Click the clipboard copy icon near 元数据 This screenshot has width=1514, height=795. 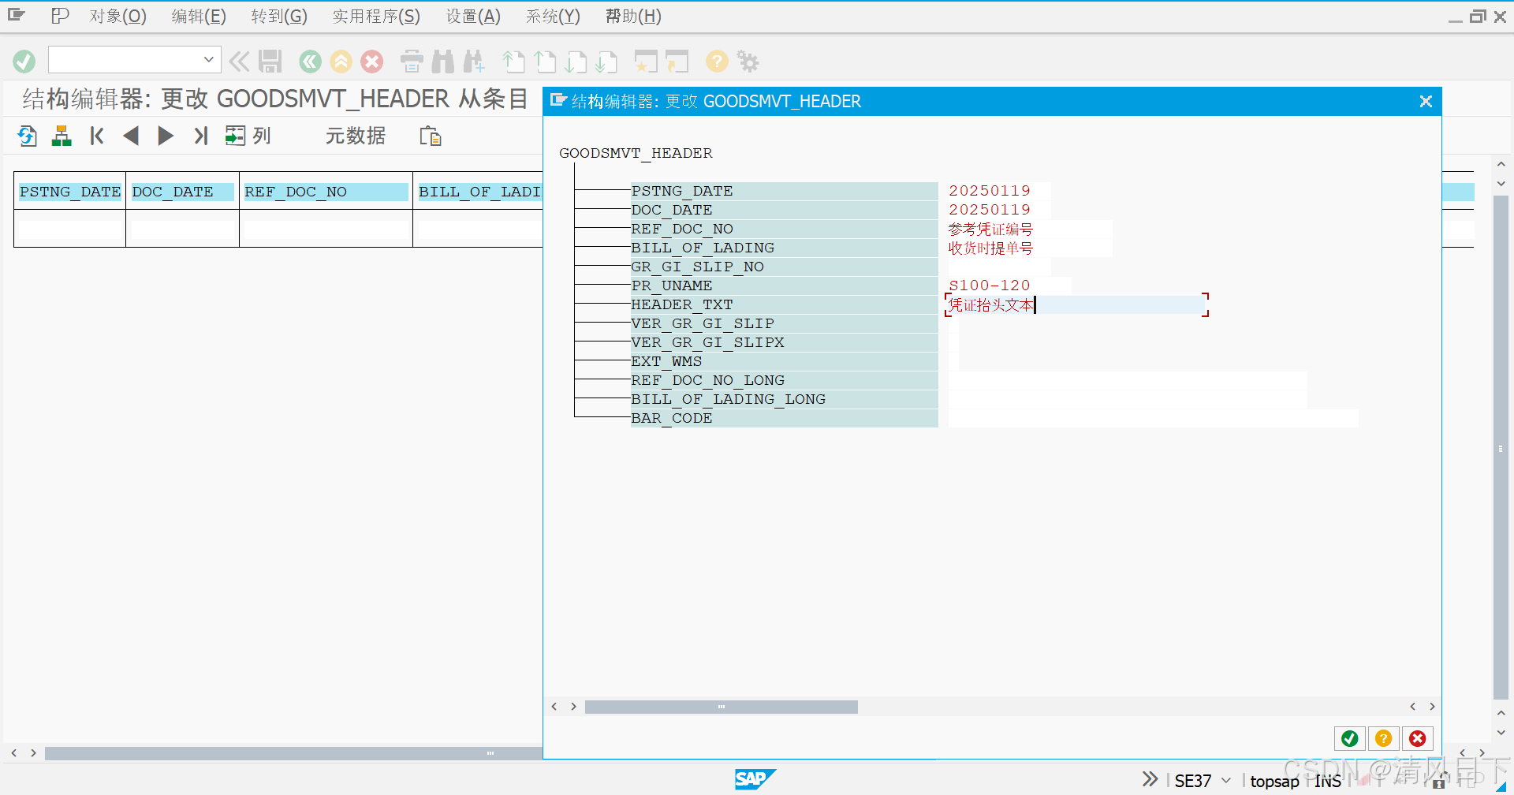(431, 136)
